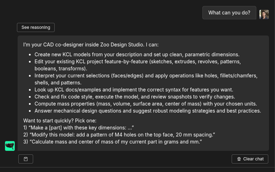Screen dimensions: 275x172
Task: Click the "Interpret your current selections" bullet
Action: [146, 76]
